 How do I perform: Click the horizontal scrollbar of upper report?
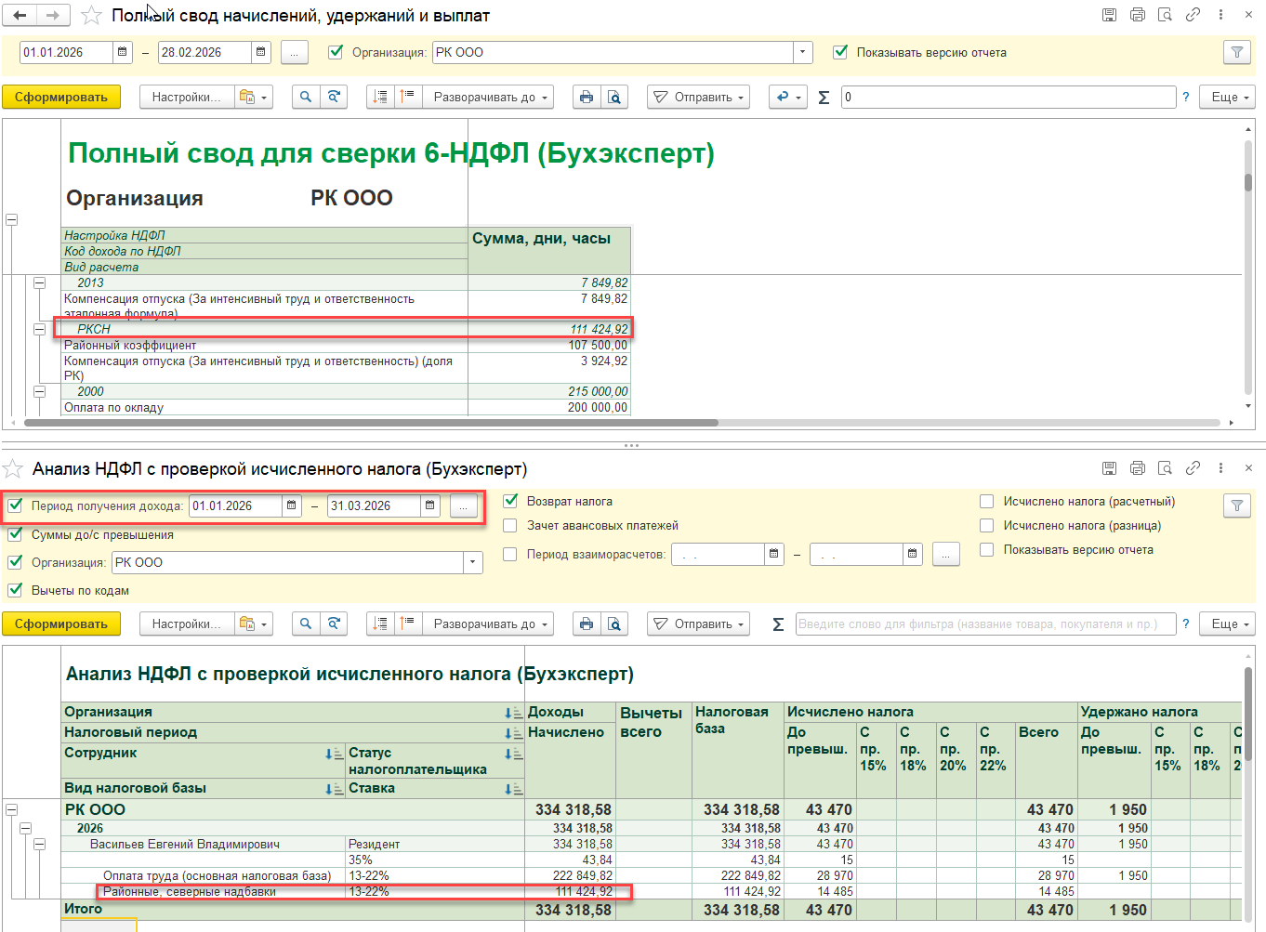[372, 423]
